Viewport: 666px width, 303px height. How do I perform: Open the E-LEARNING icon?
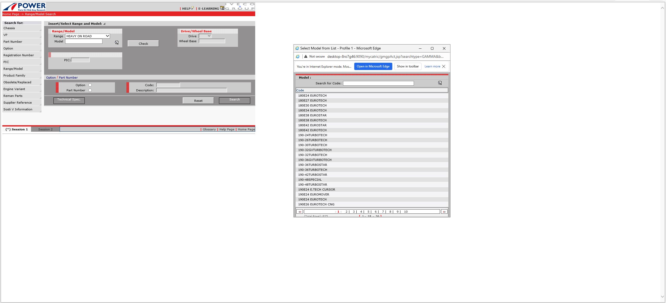(222, 8)
